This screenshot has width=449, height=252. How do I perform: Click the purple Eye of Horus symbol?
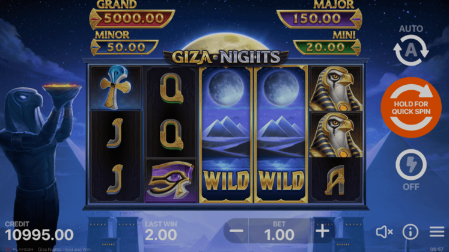tap(171, 180)
